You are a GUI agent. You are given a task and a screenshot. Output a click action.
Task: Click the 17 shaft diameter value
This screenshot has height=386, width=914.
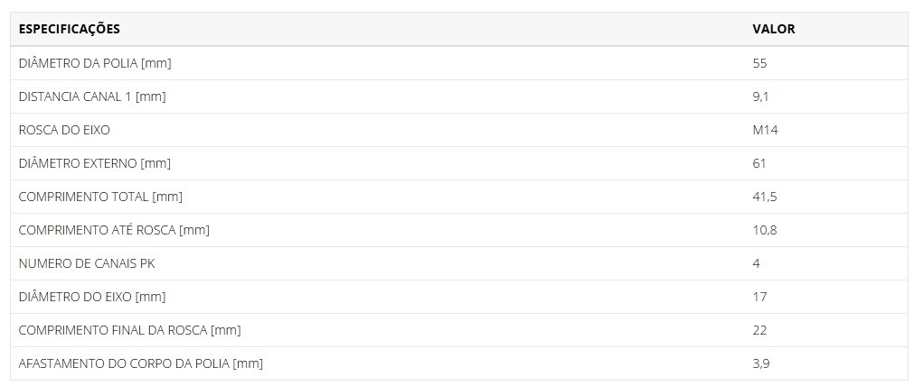pos(759,297)
